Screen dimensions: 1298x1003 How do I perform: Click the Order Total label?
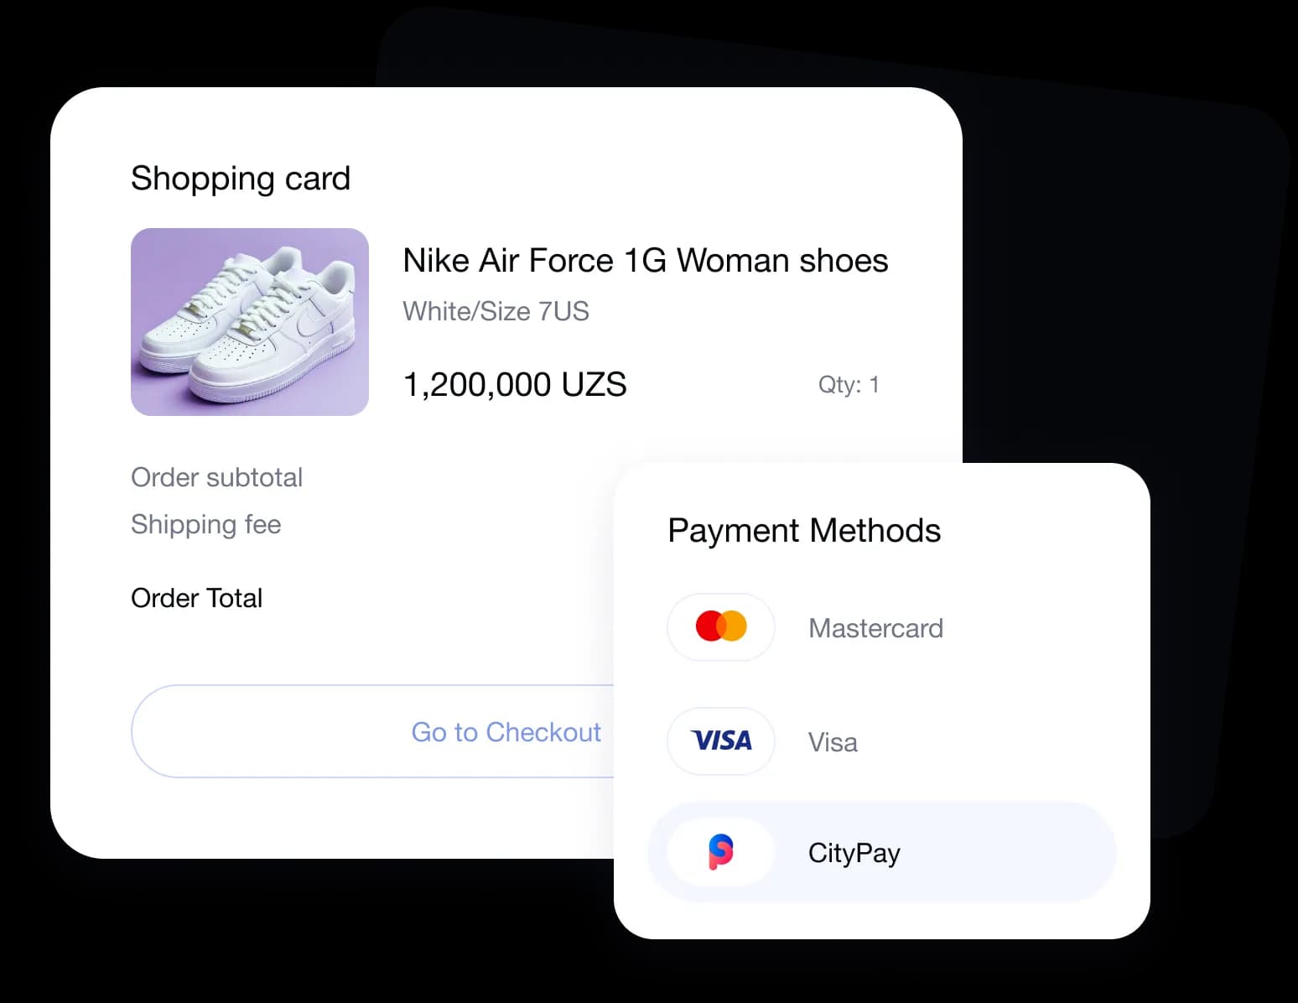[x=197, y=598]
